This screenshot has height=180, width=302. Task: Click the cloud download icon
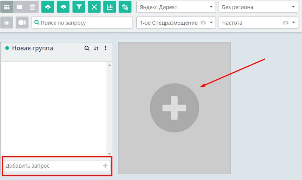pyautogui.click(x=63, y=7)
